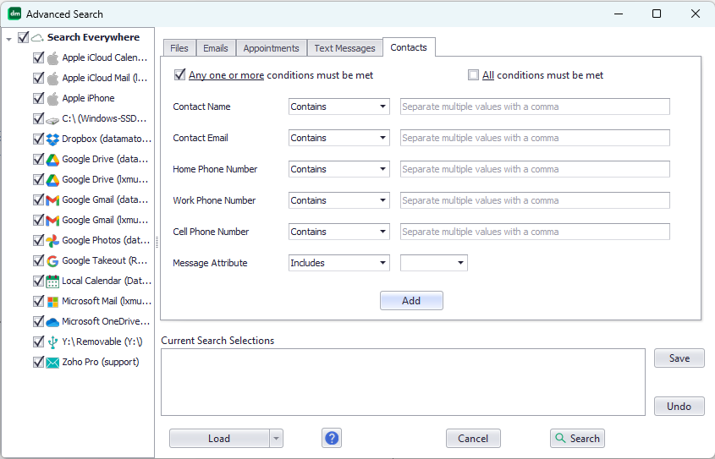This screenshot has height=459, width=715.
Task: Click the Google Drive (lxmu...) icon
Action: point(53,180)
